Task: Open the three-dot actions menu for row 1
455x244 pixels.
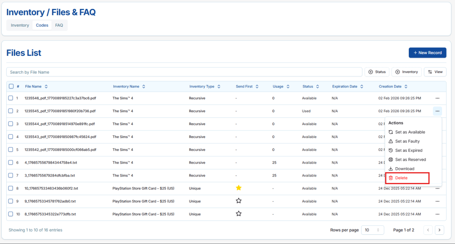Action: point(437,98)
